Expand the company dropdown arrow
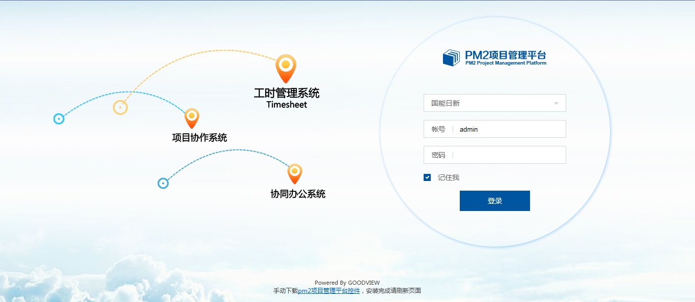The height and width of the screenshot is (302, 695). (556, 103)
